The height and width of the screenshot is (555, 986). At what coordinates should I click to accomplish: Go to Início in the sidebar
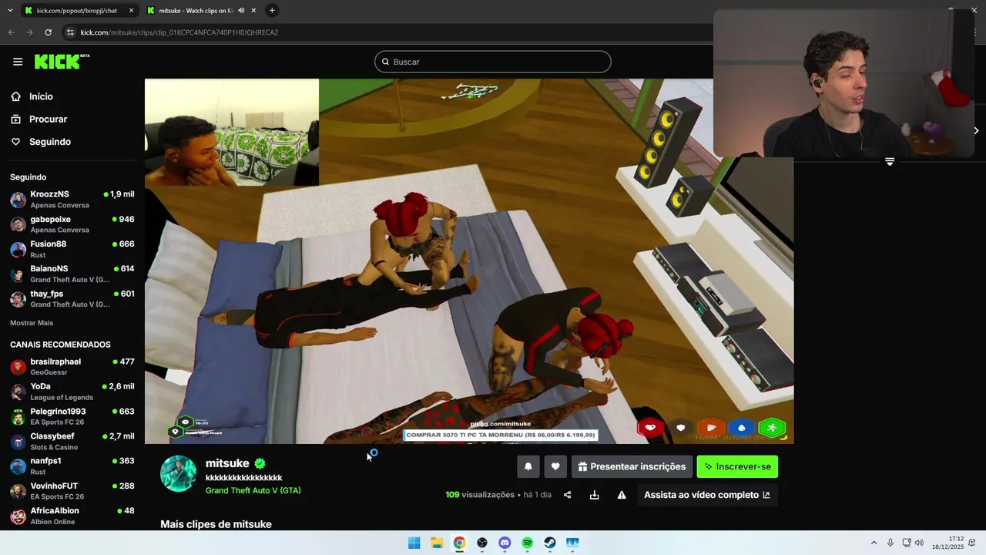[x=41, y=96]
